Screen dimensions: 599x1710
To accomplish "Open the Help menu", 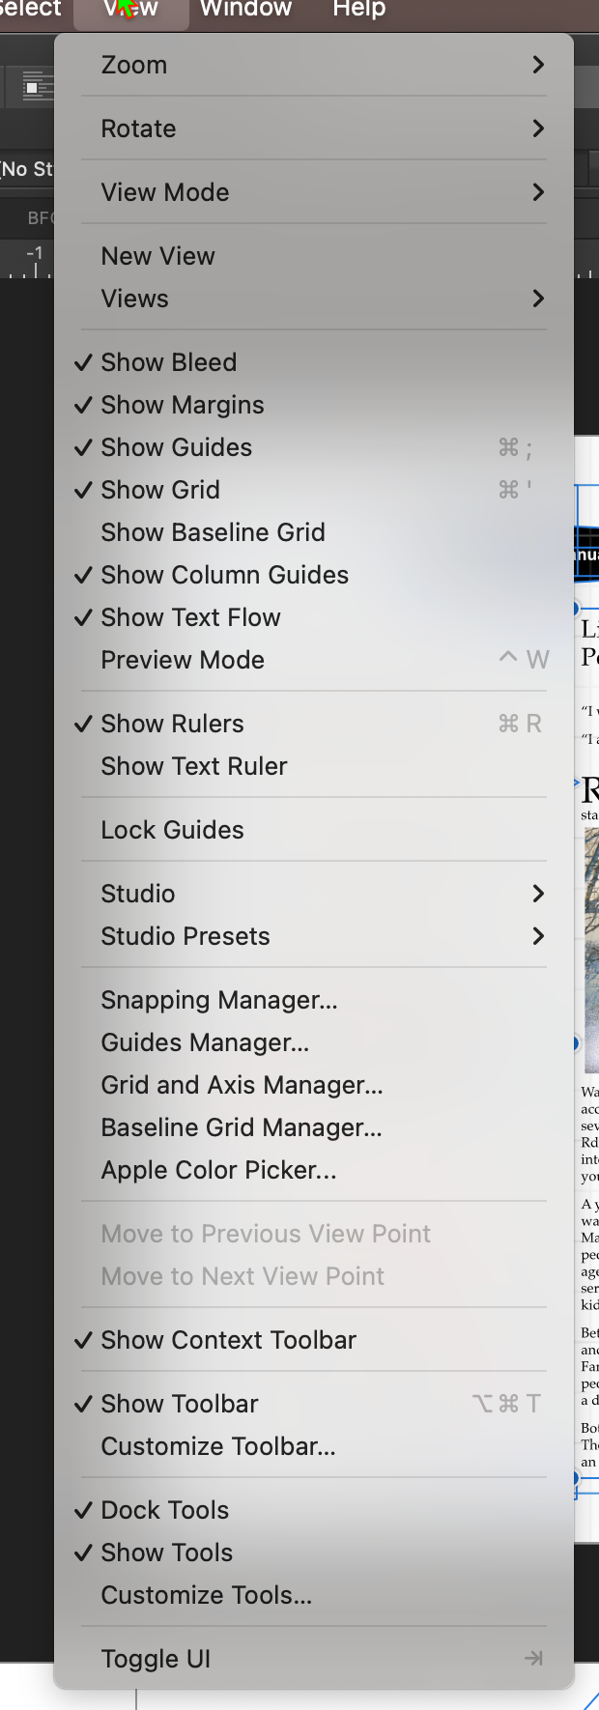I will (x=359, y=10).
